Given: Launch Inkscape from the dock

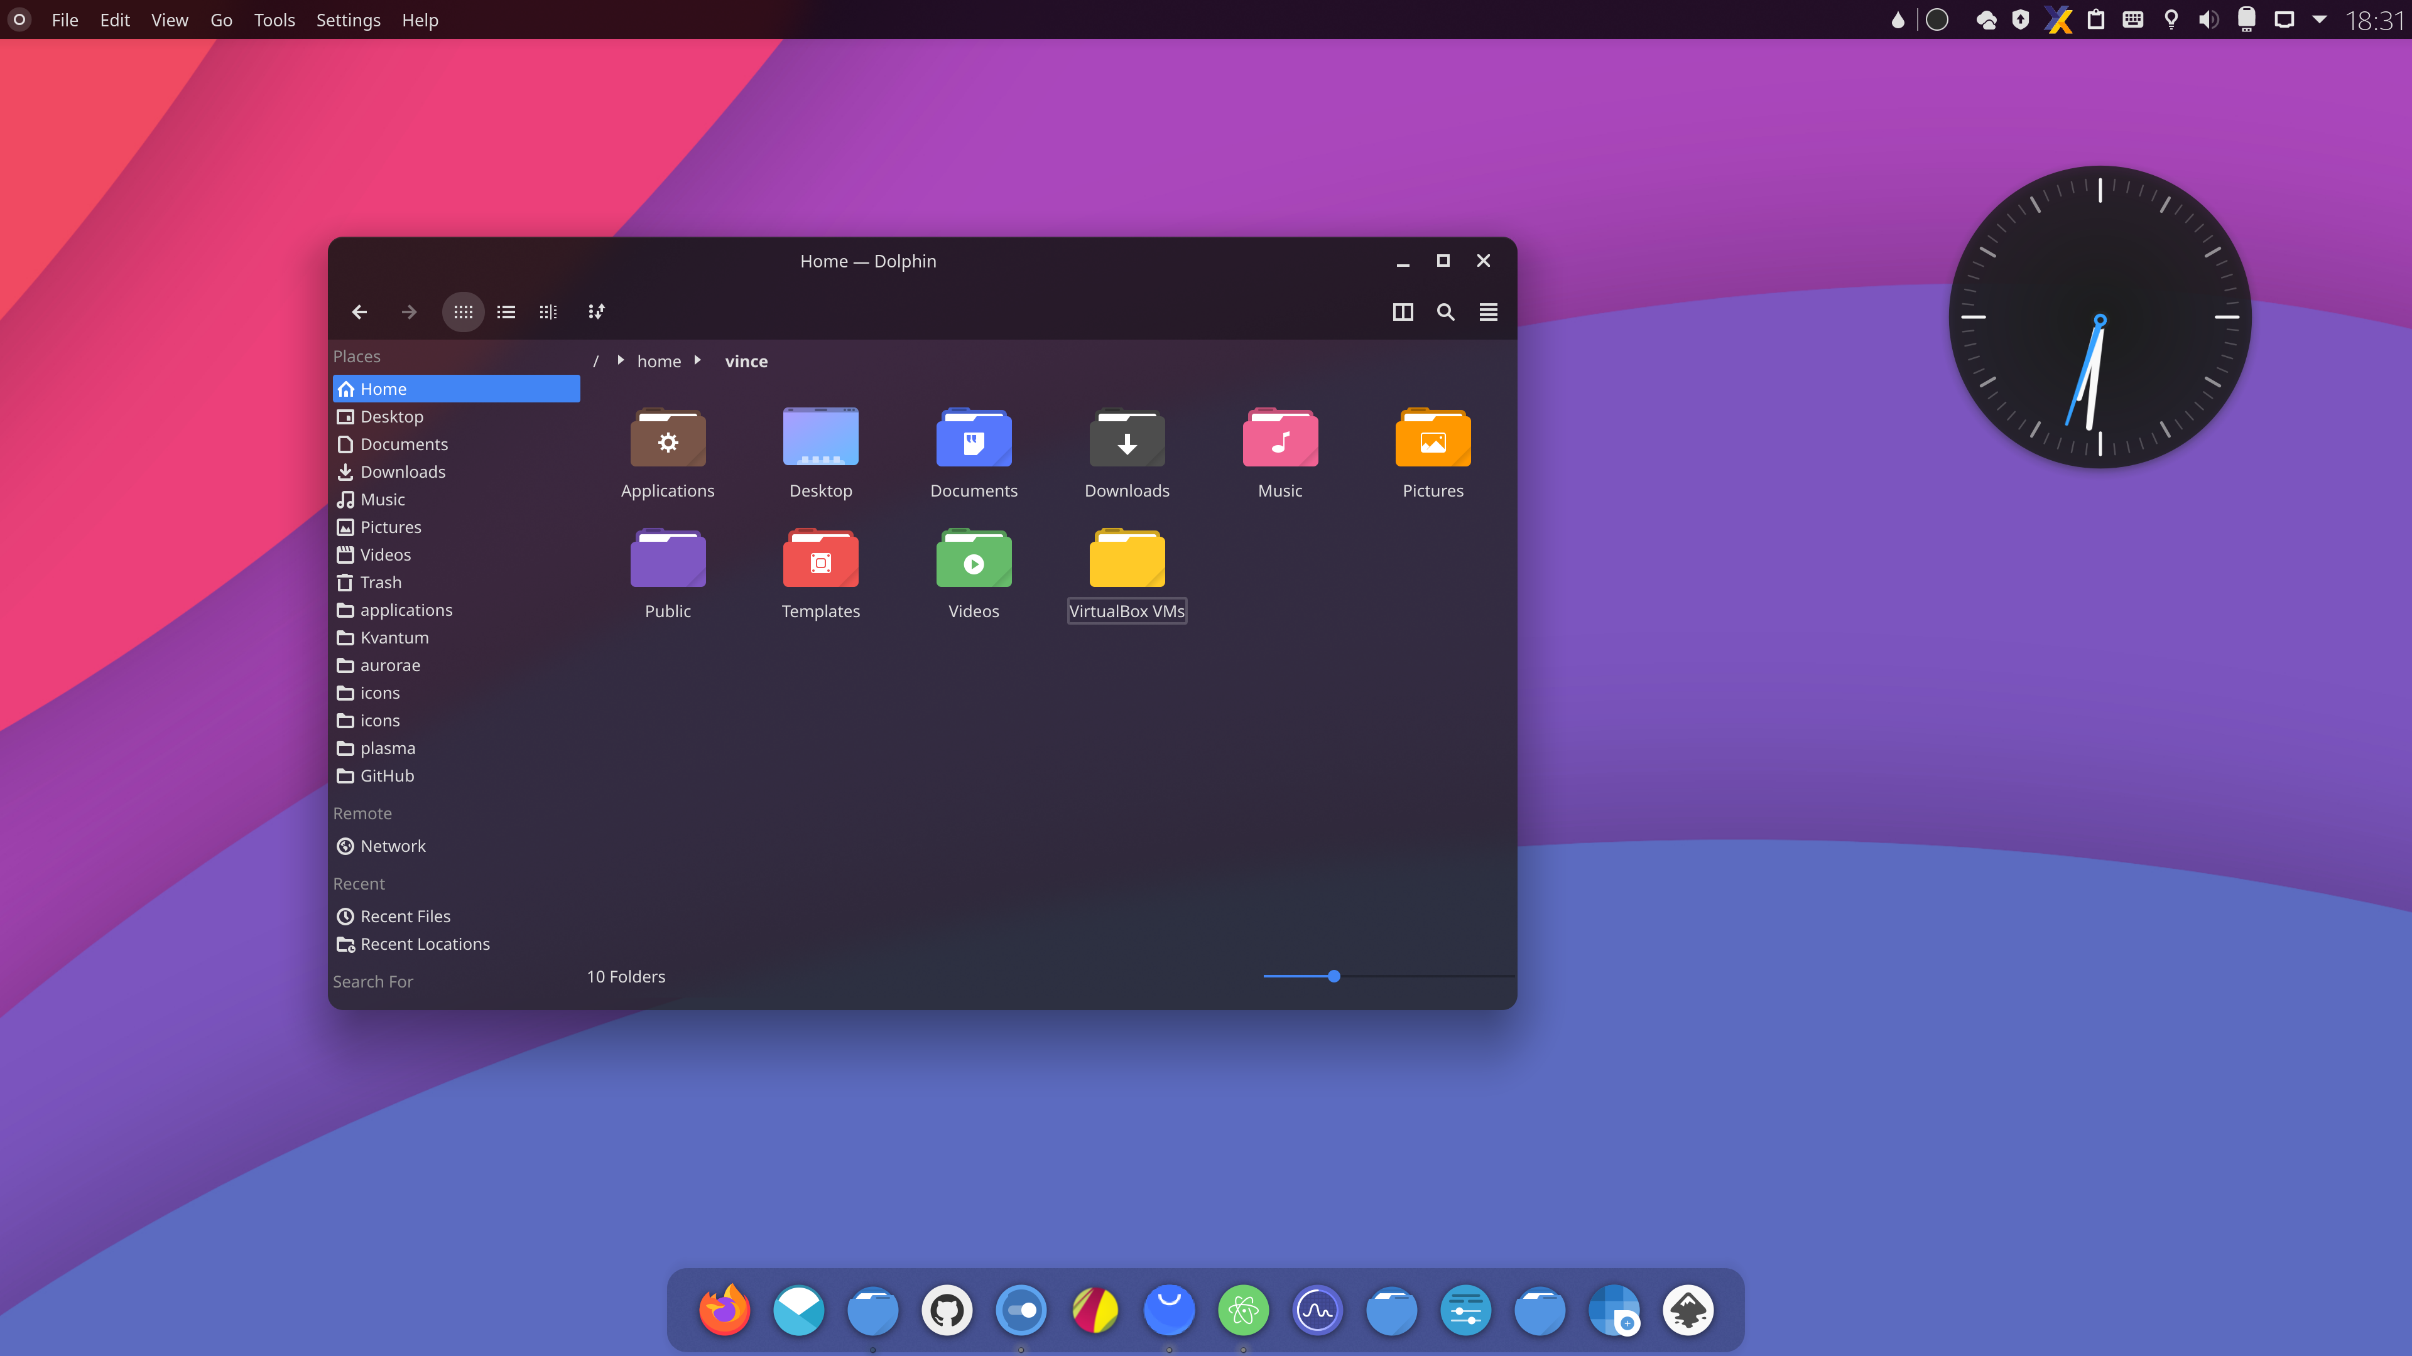Looking at the screenshot, I should 1688,1310.
